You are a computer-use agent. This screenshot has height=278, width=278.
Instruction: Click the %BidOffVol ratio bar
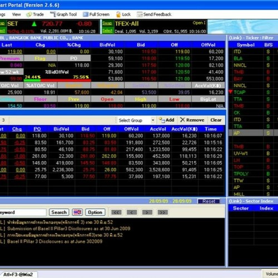point(57,80)
